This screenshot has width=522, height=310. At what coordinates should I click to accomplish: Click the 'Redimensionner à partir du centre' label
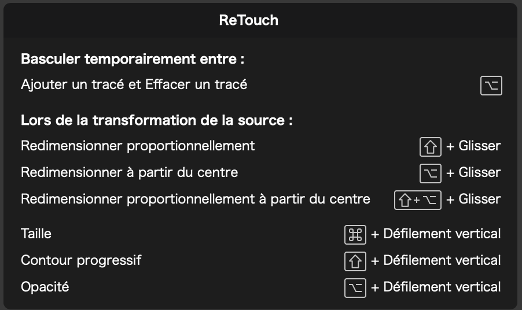pos(129,172)
